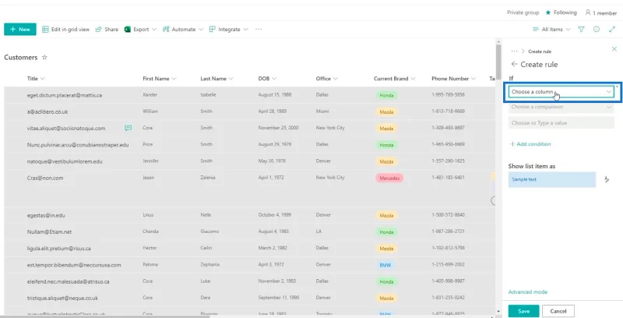Open the toolbar overflow ellipsis
This screenshot has width=623, height=318.
pos(259,30)
